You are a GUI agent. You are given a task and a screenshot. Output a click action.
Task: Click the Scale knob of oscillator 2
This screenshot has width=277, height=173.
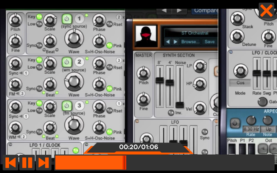coord(50,63)
